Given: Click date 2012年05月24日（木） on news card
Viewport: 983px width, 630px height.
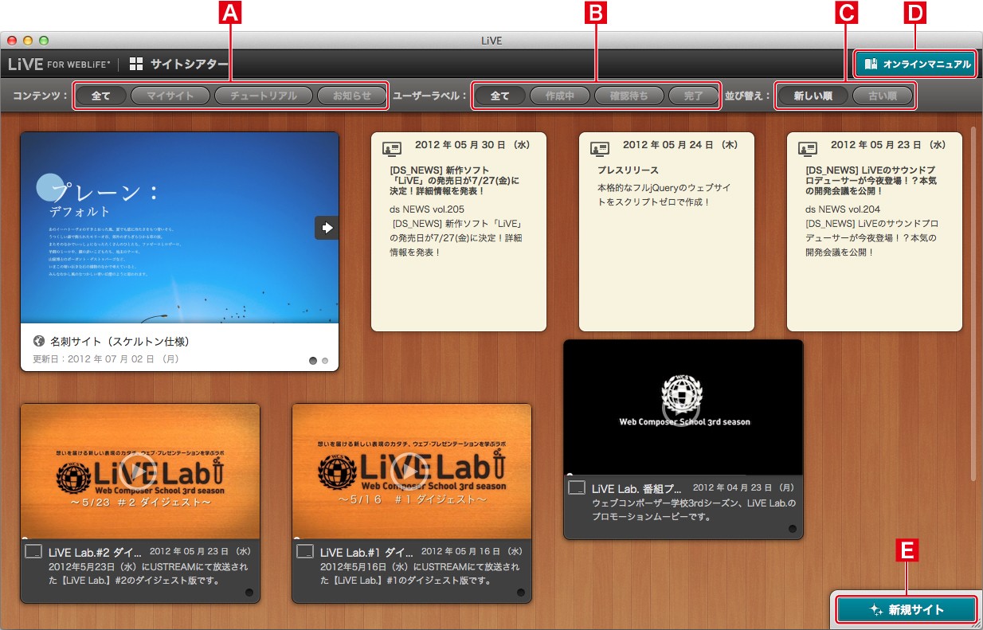Looking at the screenshot, I should coord(680,145).
